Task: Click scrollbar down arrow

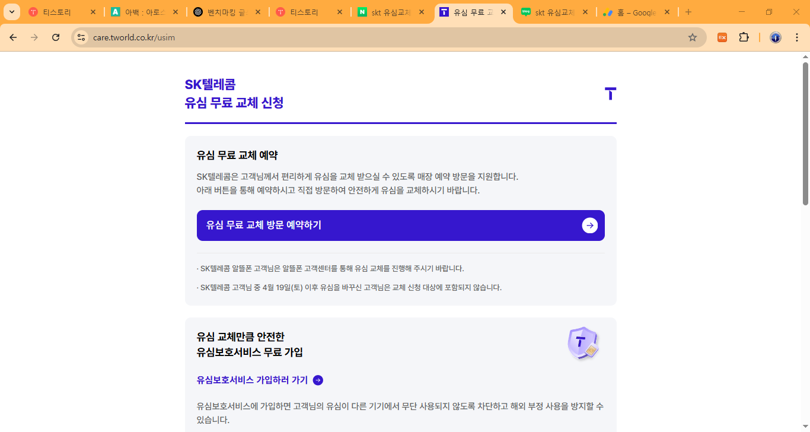Action: tap(805, 427)
